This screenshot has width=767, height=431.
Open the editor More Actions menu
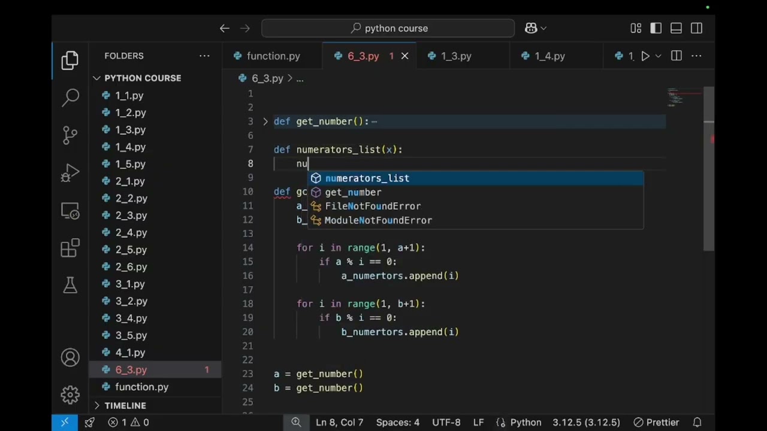click(x=696, y=56)
